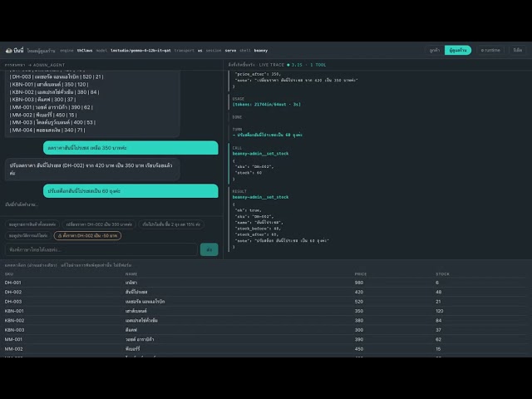Click the MM-001 SKU cell in the table
The width and height of the screenshot is (532, 399).
coord(13,340)
